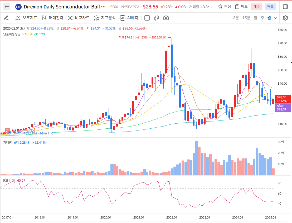This screenshot has height=223, width=292.
Task: Click the RSI 80 axis label
Action: [x=280, y=183]
